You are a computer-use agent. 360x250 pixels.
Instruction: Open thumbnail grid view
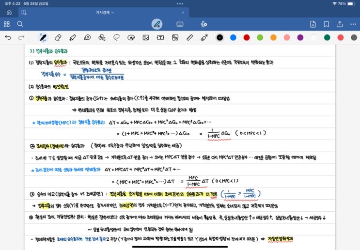pos(7,24)
